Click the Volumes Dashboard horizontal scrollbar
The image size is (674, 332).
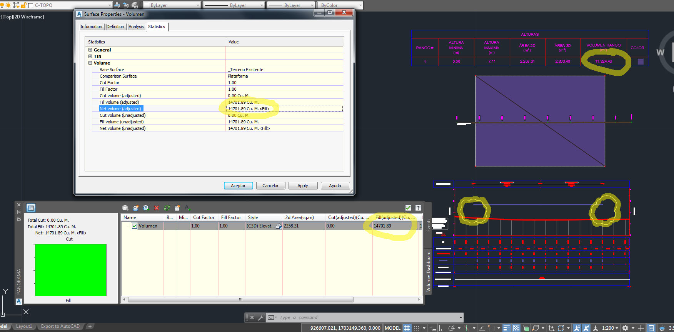click(x=241, y=299)
